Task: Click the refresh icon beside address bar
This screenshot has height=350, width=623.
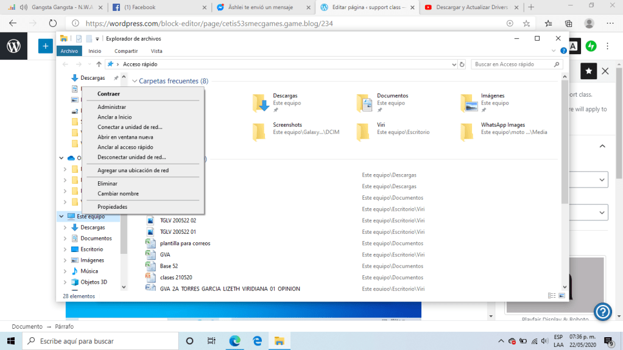Action: tap(462, 64)
